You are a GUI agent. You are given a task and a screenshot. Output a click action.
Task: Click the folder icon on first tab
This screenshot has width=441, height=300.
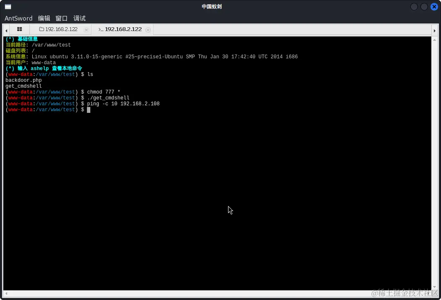pos(42,29)
